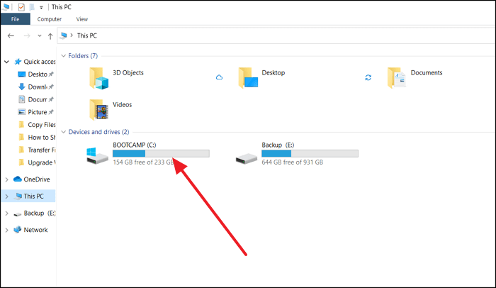Open the 3D Objects folder icon

click(x=100, y=77)
